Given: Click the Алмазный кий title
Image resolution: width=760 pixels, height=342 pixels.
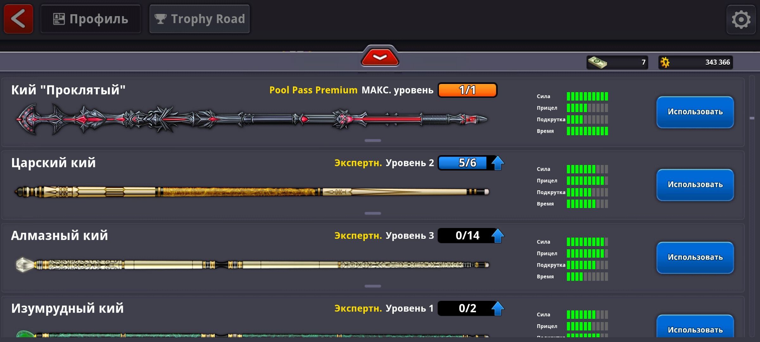Looking at the screenshot, I should (60, 236).
